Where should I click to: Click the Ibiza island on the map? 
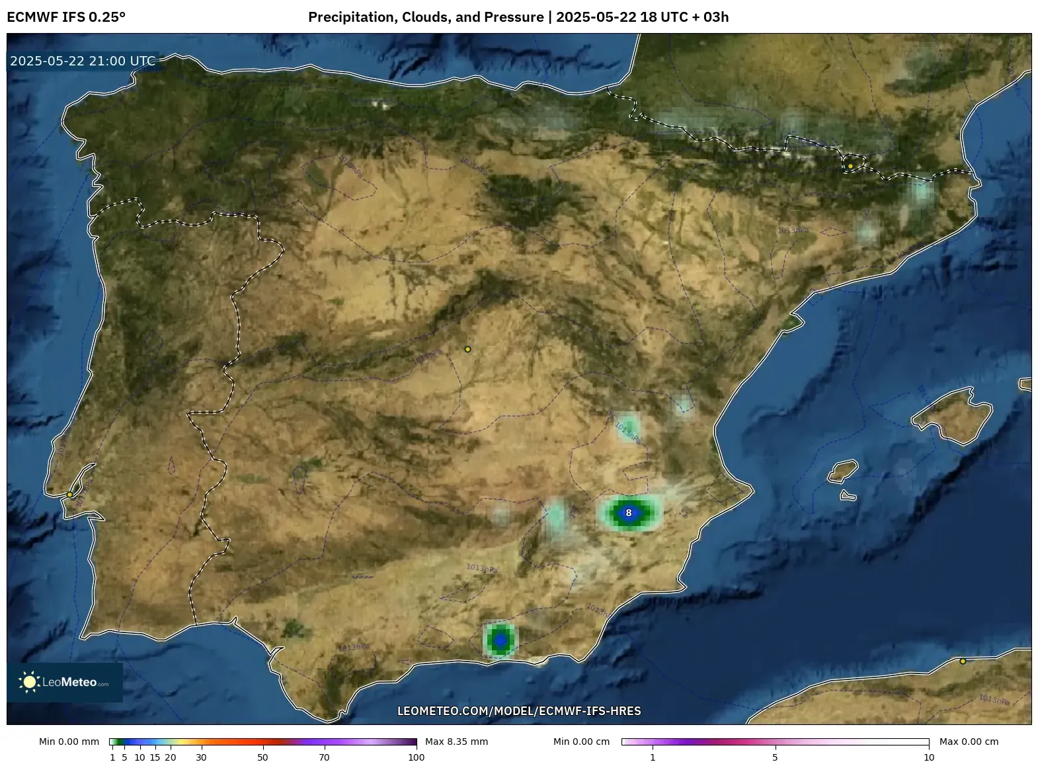point(843,471)
